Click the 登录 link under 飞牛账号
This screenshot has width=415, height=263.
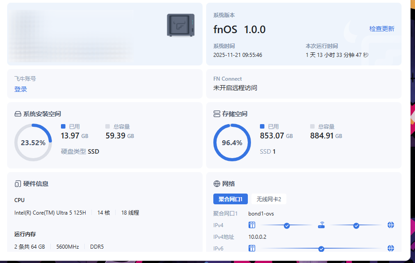click(21, 89)
